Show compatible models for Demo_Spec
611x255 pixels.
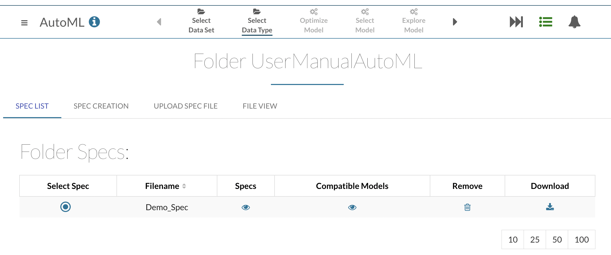point(352,207)
